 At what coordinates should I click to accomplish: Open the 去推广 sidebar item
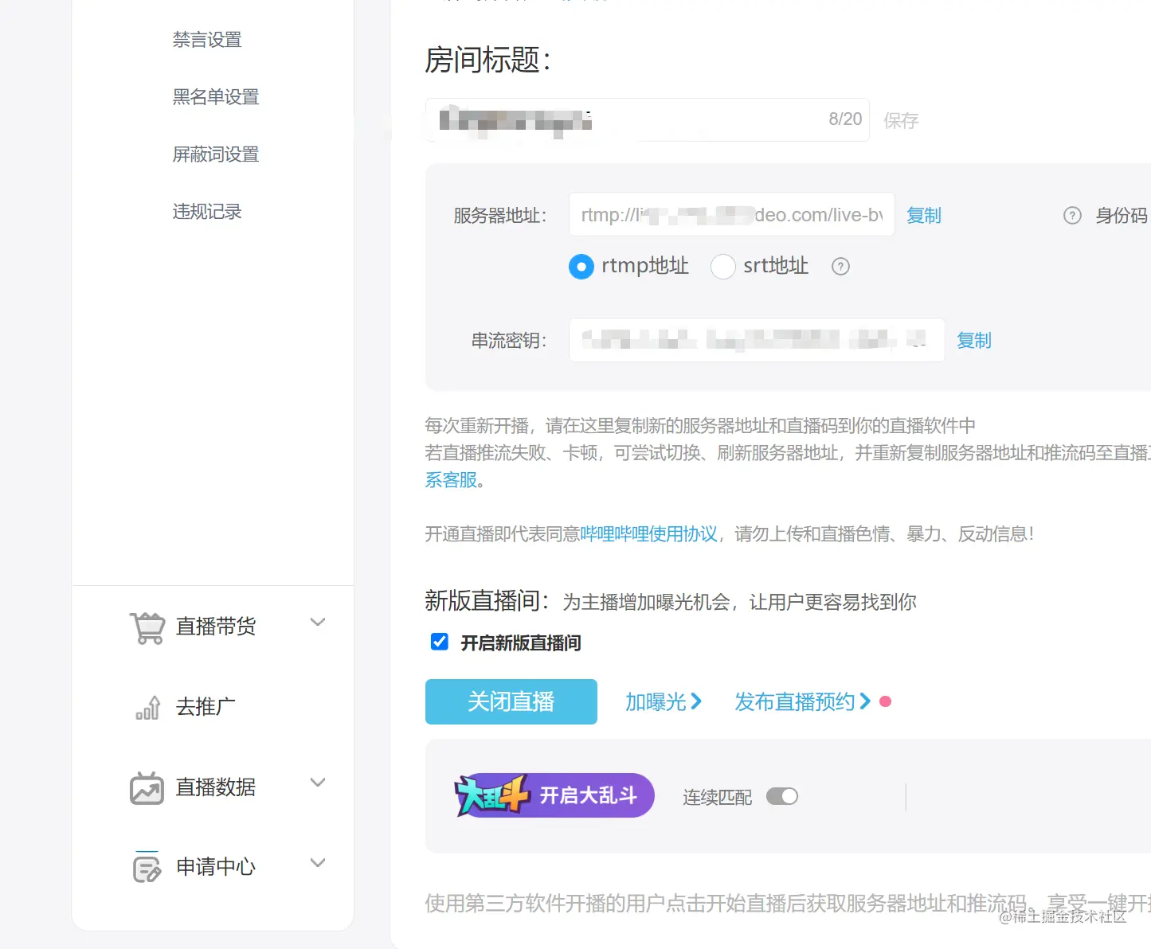click(206, 707)
